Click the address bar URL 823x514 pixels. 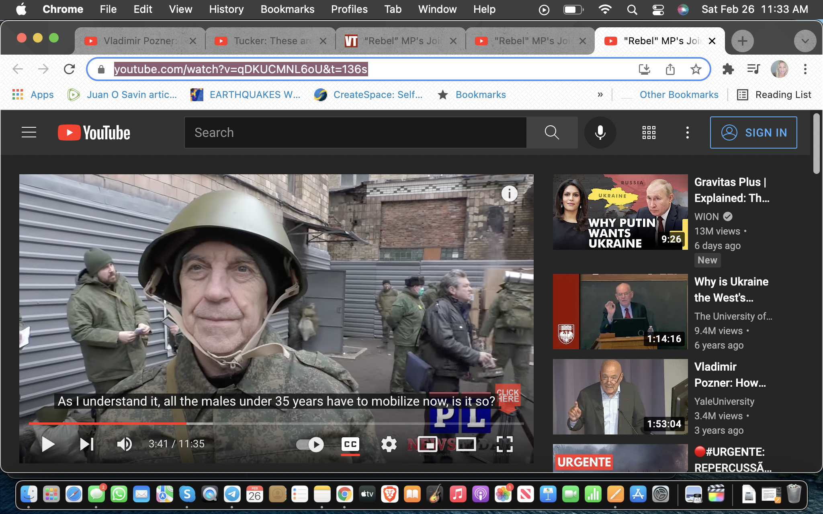coord(240,69)
